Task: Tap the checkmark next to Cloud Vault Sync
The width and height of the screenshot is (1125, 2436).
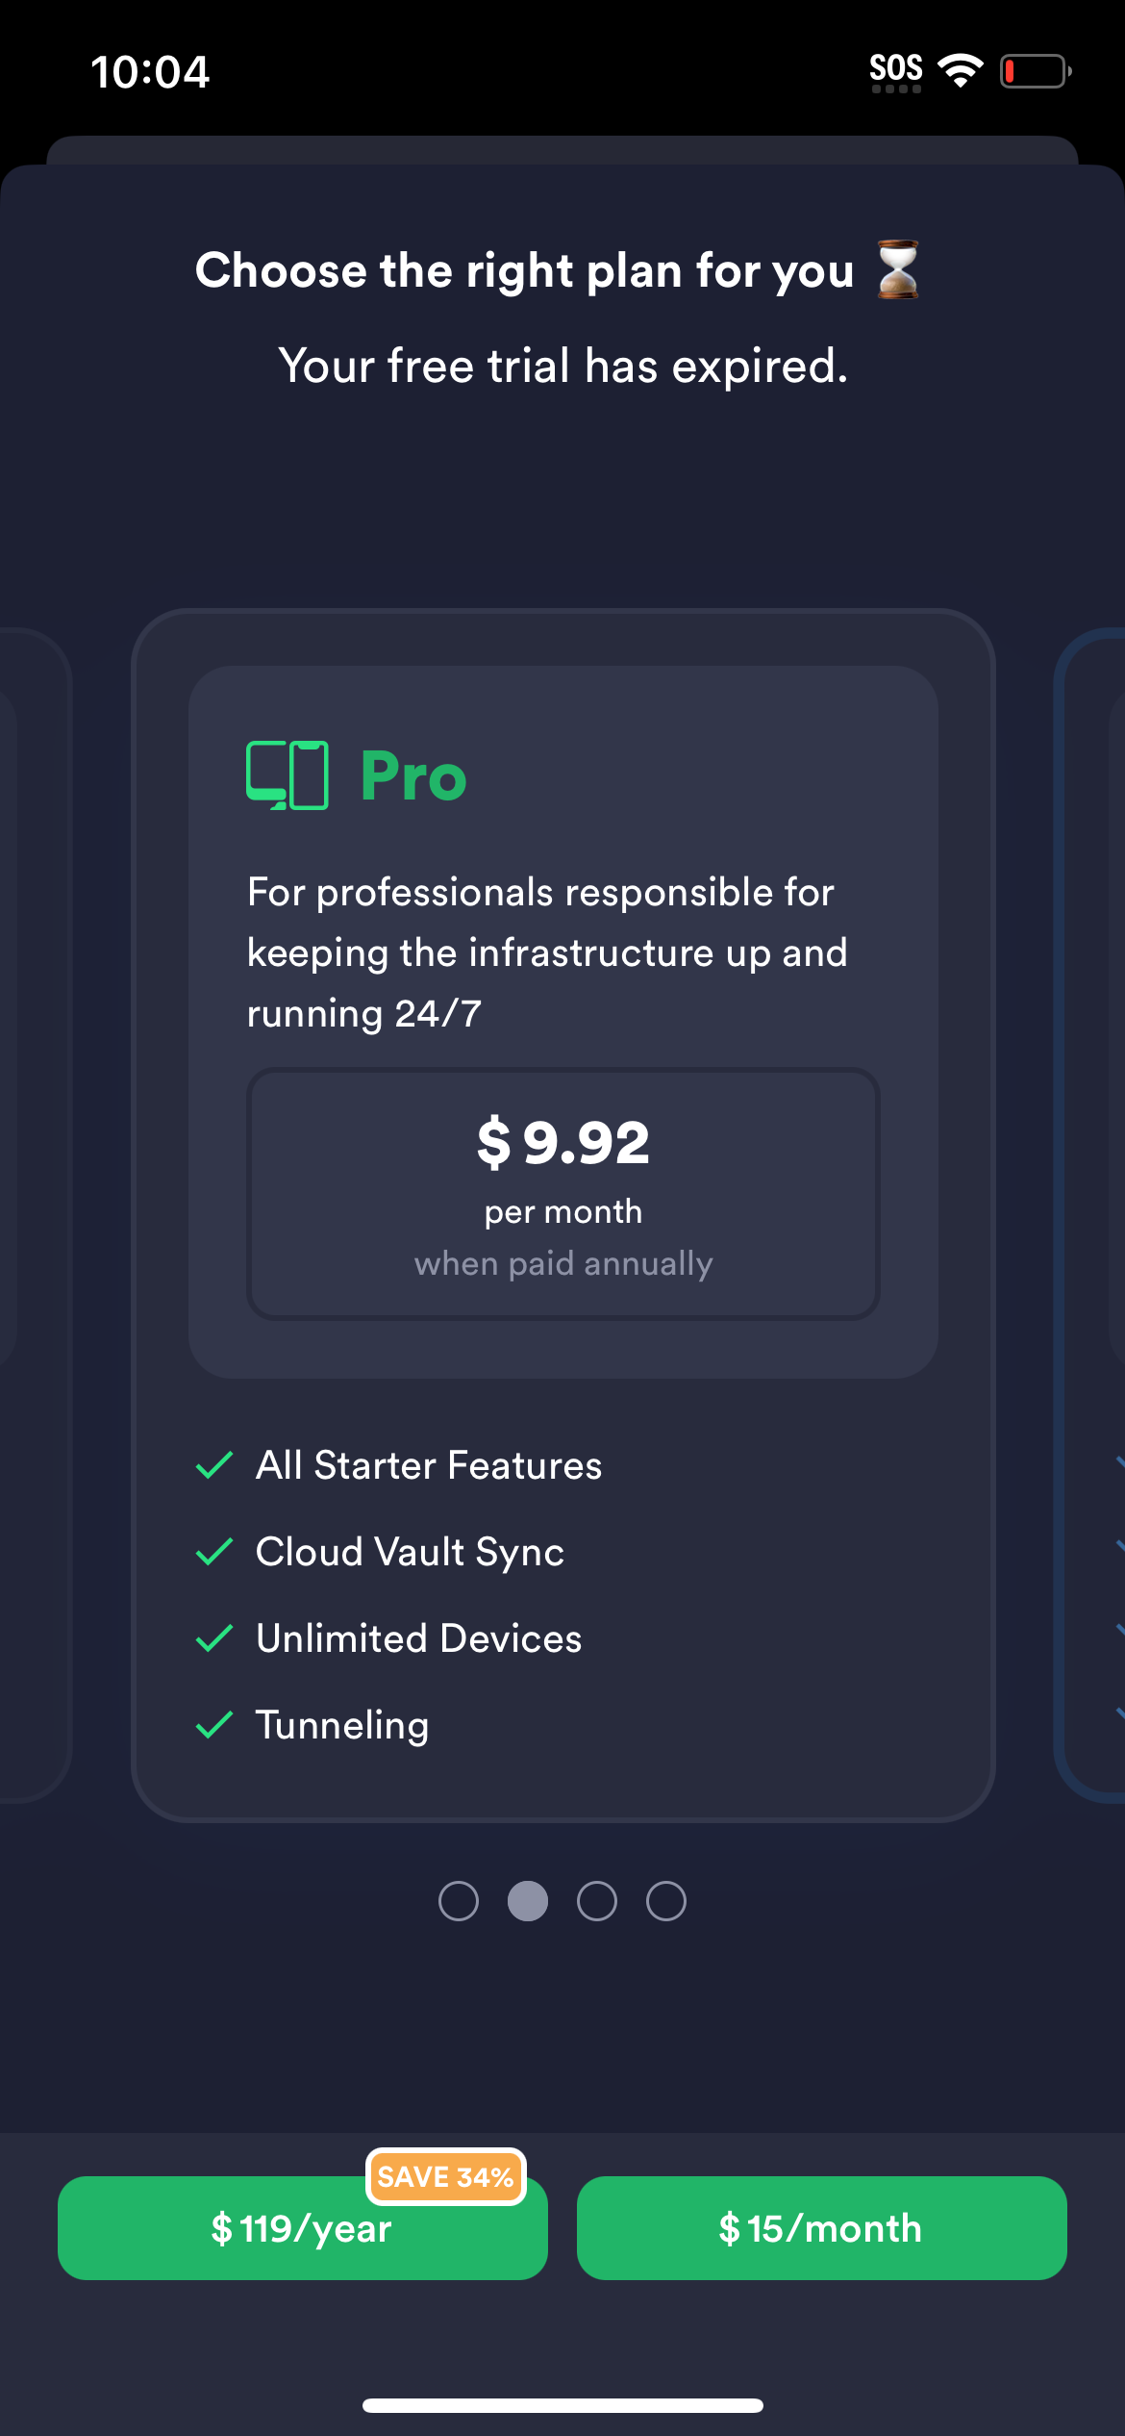Action: pyautogui.click(x=213, y=1552)
